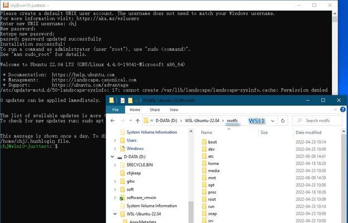Select $RECYCLE.BIN in navigation tree
348x223 pixels.
coord(139,165)
